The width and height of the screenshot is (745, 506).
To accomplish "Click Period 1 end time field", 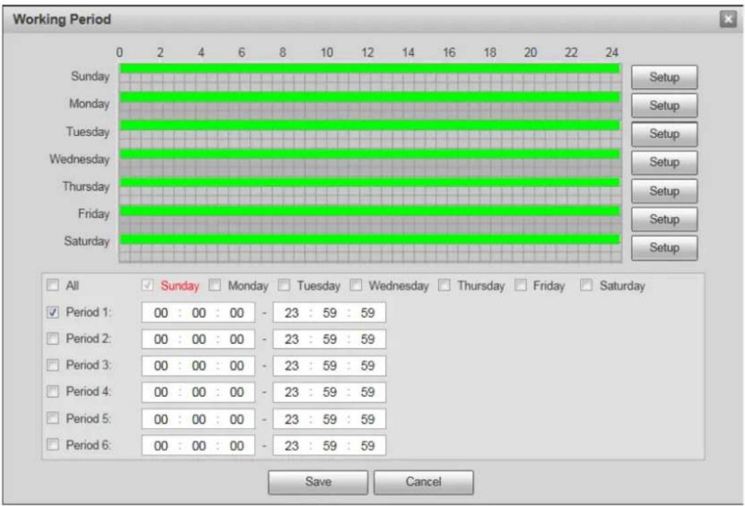I will pyautogui.click(x=329, y=313).
